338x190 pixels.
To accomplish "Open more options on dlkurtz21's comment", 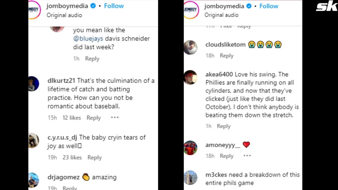I will (115, 118).
